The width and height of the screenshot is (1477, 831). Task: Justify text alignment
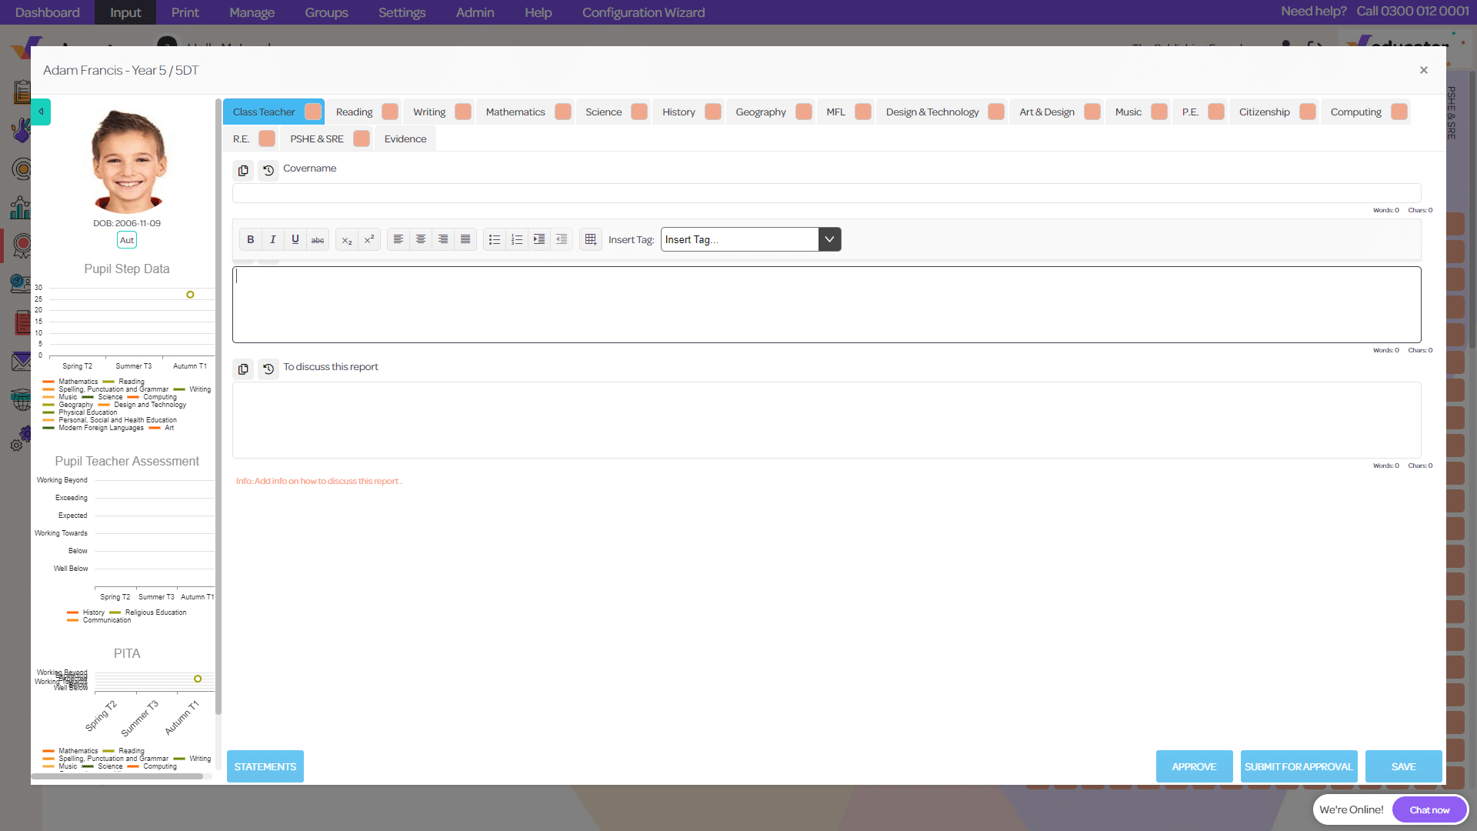465,239
